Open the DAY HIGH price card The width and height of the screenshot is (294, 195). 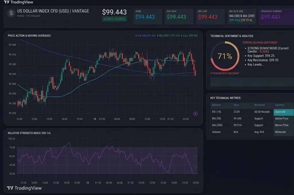pyautogui.click(x=179, y=16)
